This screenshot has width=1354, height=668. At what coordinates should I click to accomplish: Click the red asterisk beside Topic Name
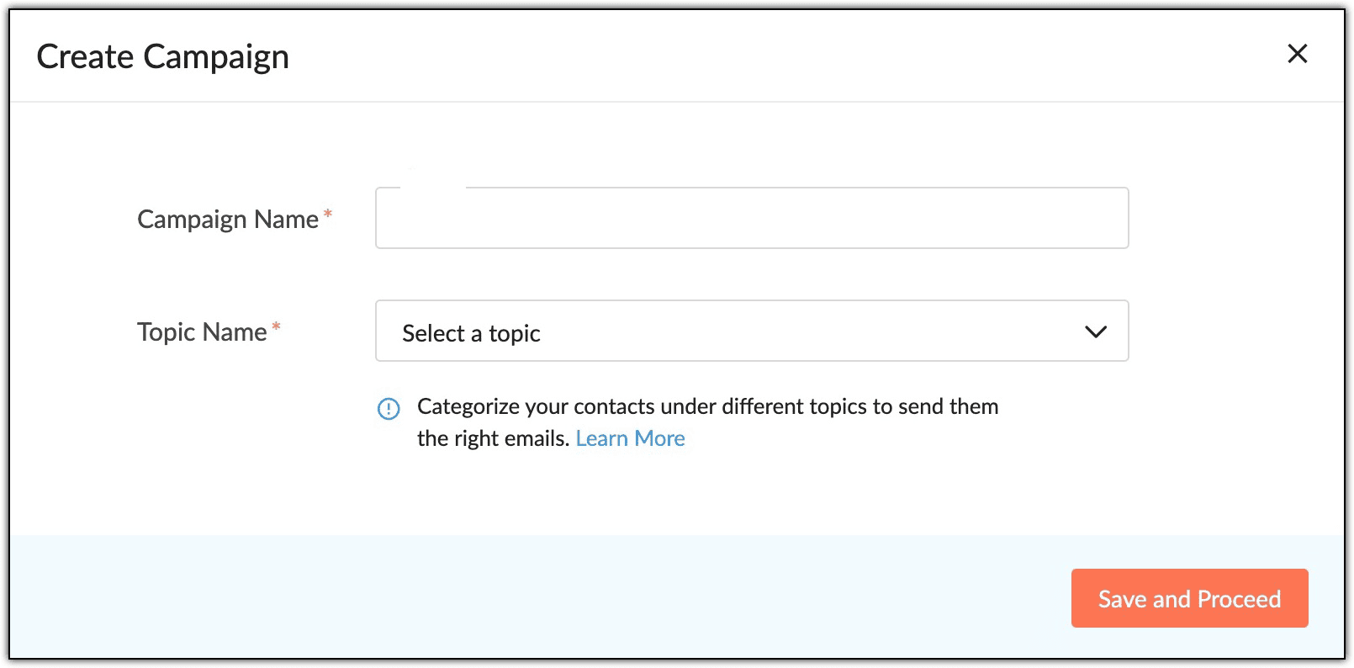(276, 326)
